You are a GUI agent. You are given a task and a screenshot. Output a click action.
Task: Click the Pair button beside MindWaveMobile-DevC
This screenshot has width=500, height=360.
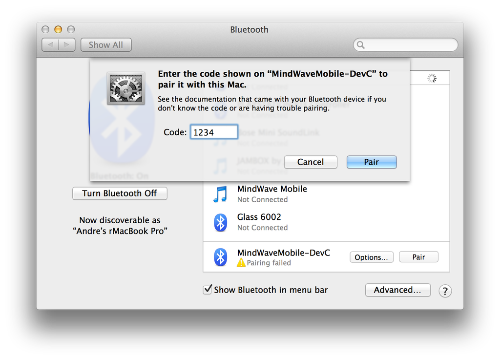pyautogui.click(x=418, y=257)
